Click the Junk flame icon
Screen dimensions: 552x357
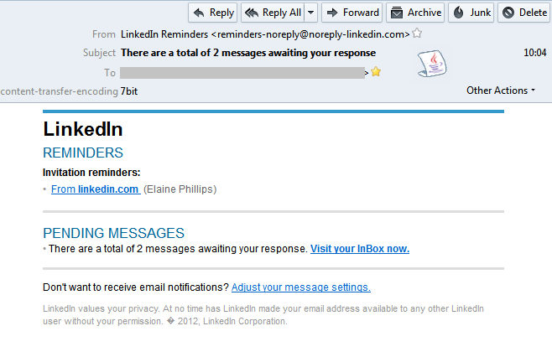point(458,13)
